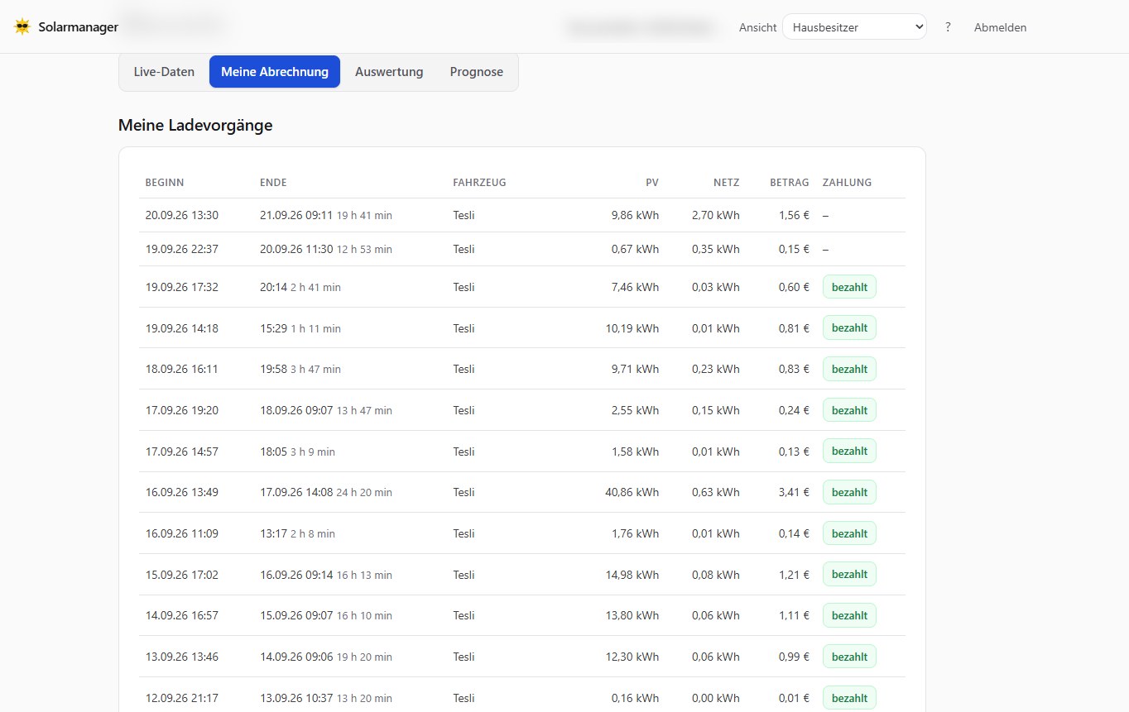Click end time 21.09.26 09:11
Screen dimensions: 1129x712
(296, 215)
